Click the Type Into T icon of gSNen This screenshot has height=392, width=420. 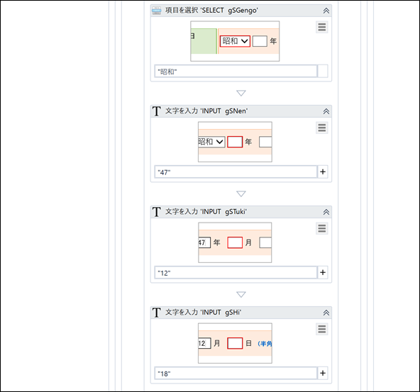[157, 111]
